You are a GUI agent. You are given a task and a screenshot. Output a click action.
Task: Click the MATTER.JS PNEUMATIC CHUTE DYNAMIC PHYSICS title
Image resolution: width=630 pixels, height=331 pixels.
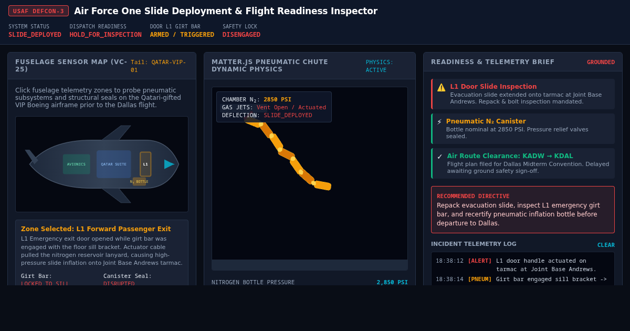tap(270, 66)
